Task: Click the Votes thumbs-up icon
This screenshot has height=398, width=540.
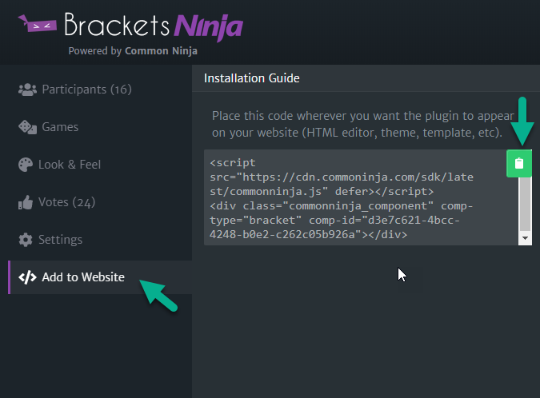Action: [x=26, y=202]
